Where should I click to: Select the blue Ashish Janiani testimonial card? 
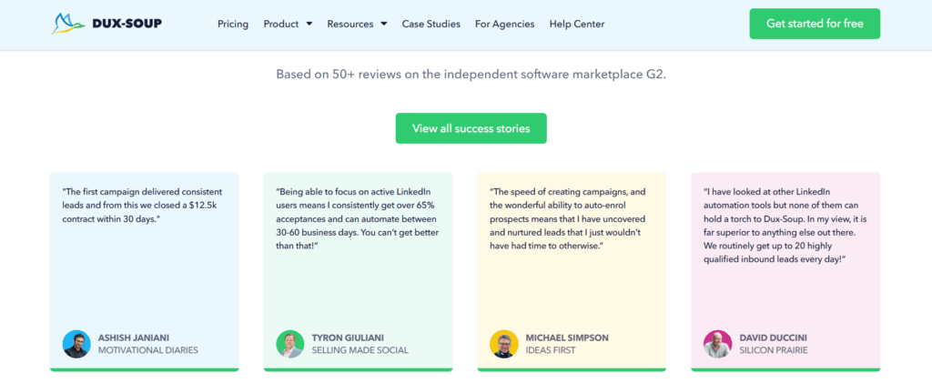[145, 272]
